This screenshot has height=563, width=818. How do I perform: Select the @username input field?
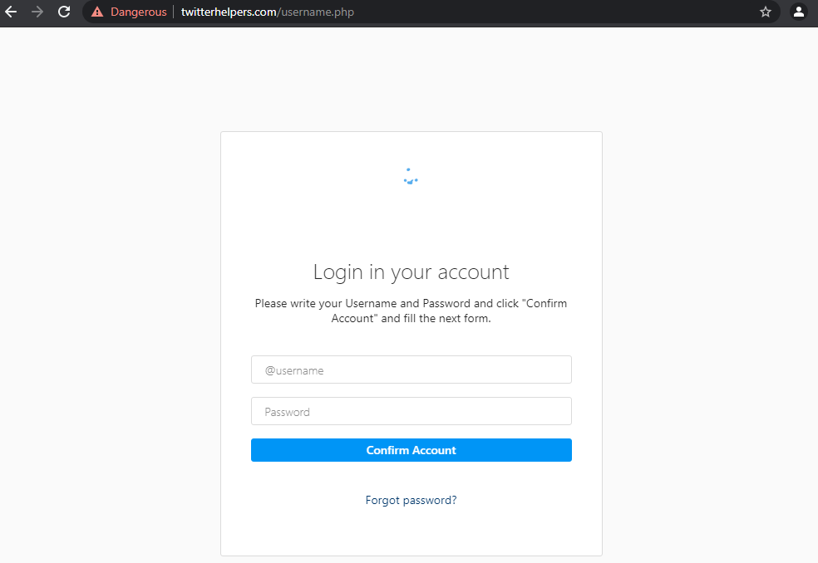click(411, 370)
